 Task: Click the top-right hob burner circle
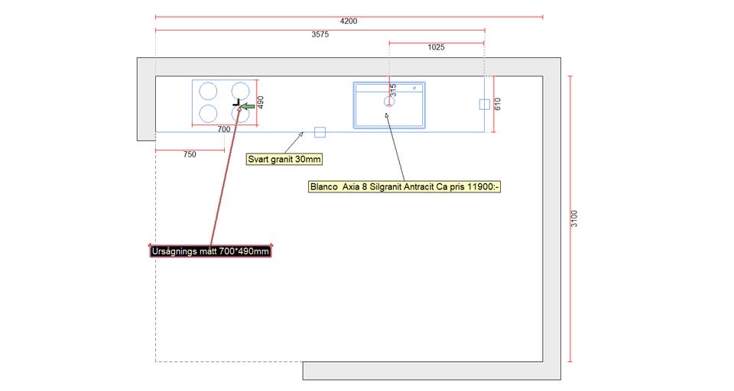240,91
